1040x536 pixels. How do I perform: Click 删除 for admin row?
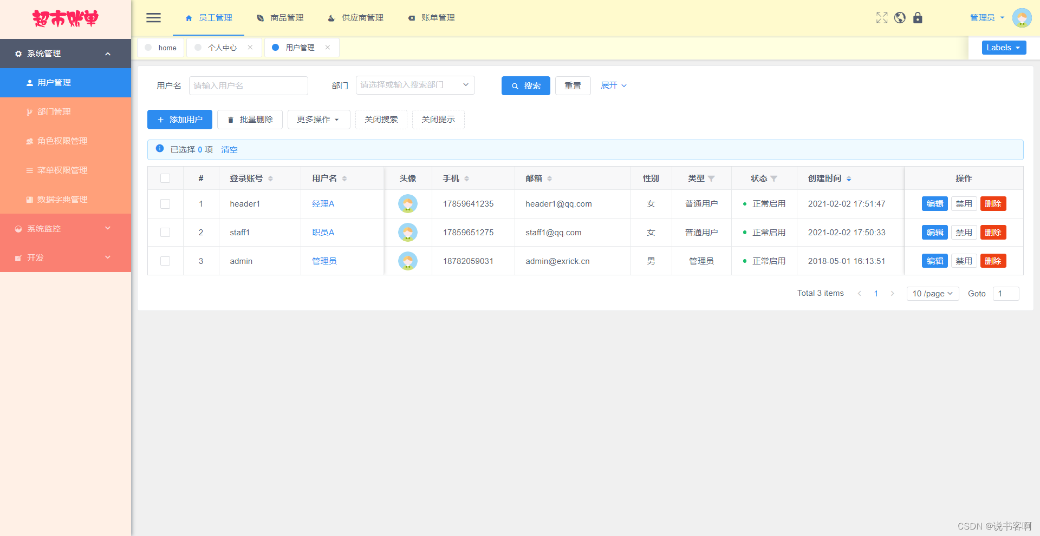tap(993, 261)
